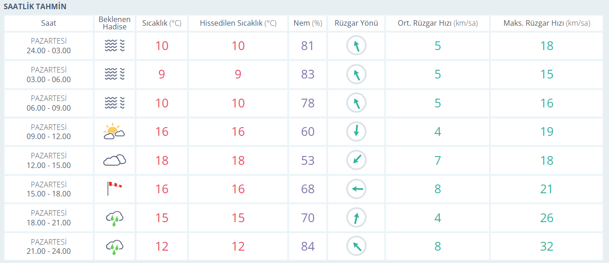
Task: Click the wind direction icon for 18.00 - 21.00
Action: click(x=356, y=218)
